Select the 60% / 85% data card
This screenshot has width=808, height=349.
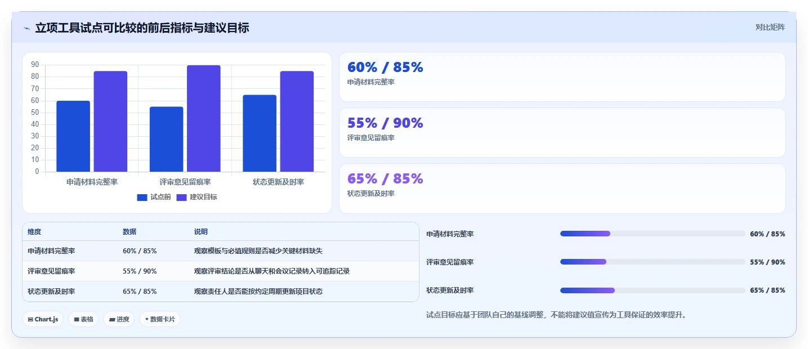562,77
